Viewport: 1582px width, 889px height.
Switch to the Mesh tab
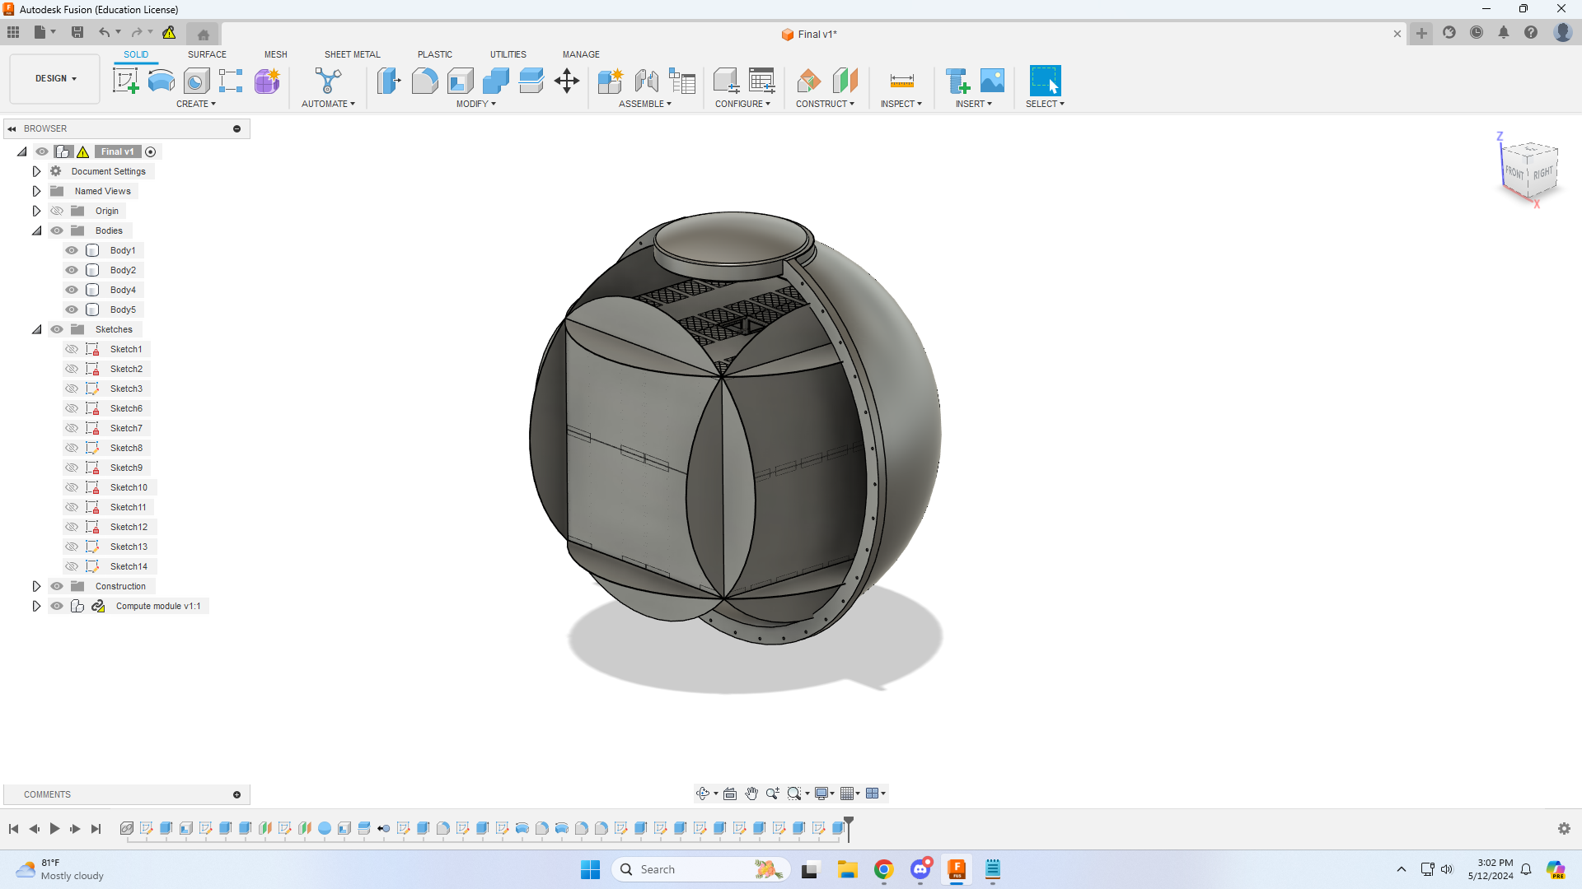[x=275, y=54]
